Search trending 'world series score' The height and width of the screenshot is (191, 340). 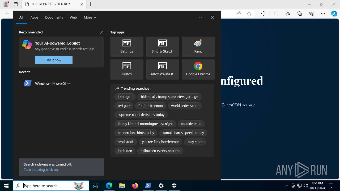(x=185, y=106)
